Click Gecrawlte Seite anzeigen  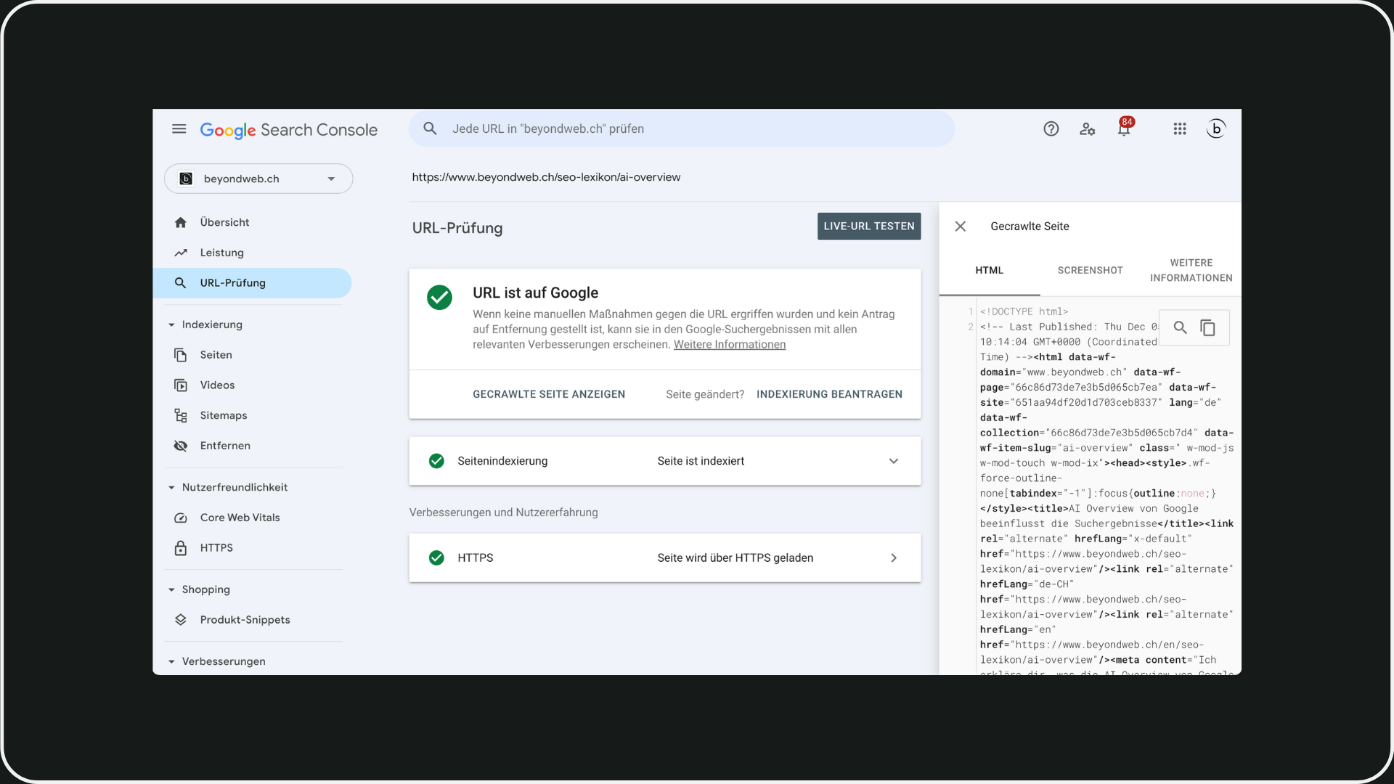(549, 394)
